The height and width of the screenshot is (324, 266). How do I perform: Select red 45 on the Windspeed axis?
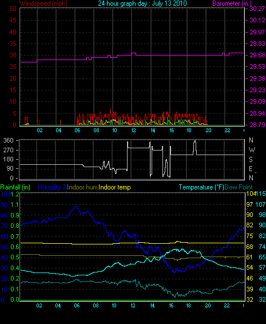pyautogui.click(x=13, y=20)
